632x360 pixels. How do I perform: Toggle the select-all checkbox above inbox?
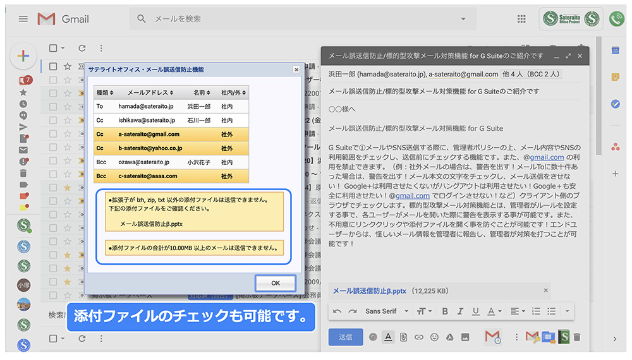(53, 48)
